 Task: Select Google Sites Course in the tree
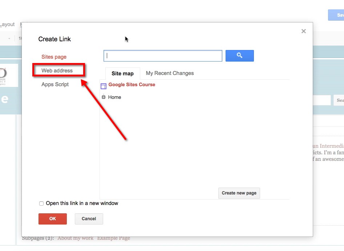click(x=131, y=84)
